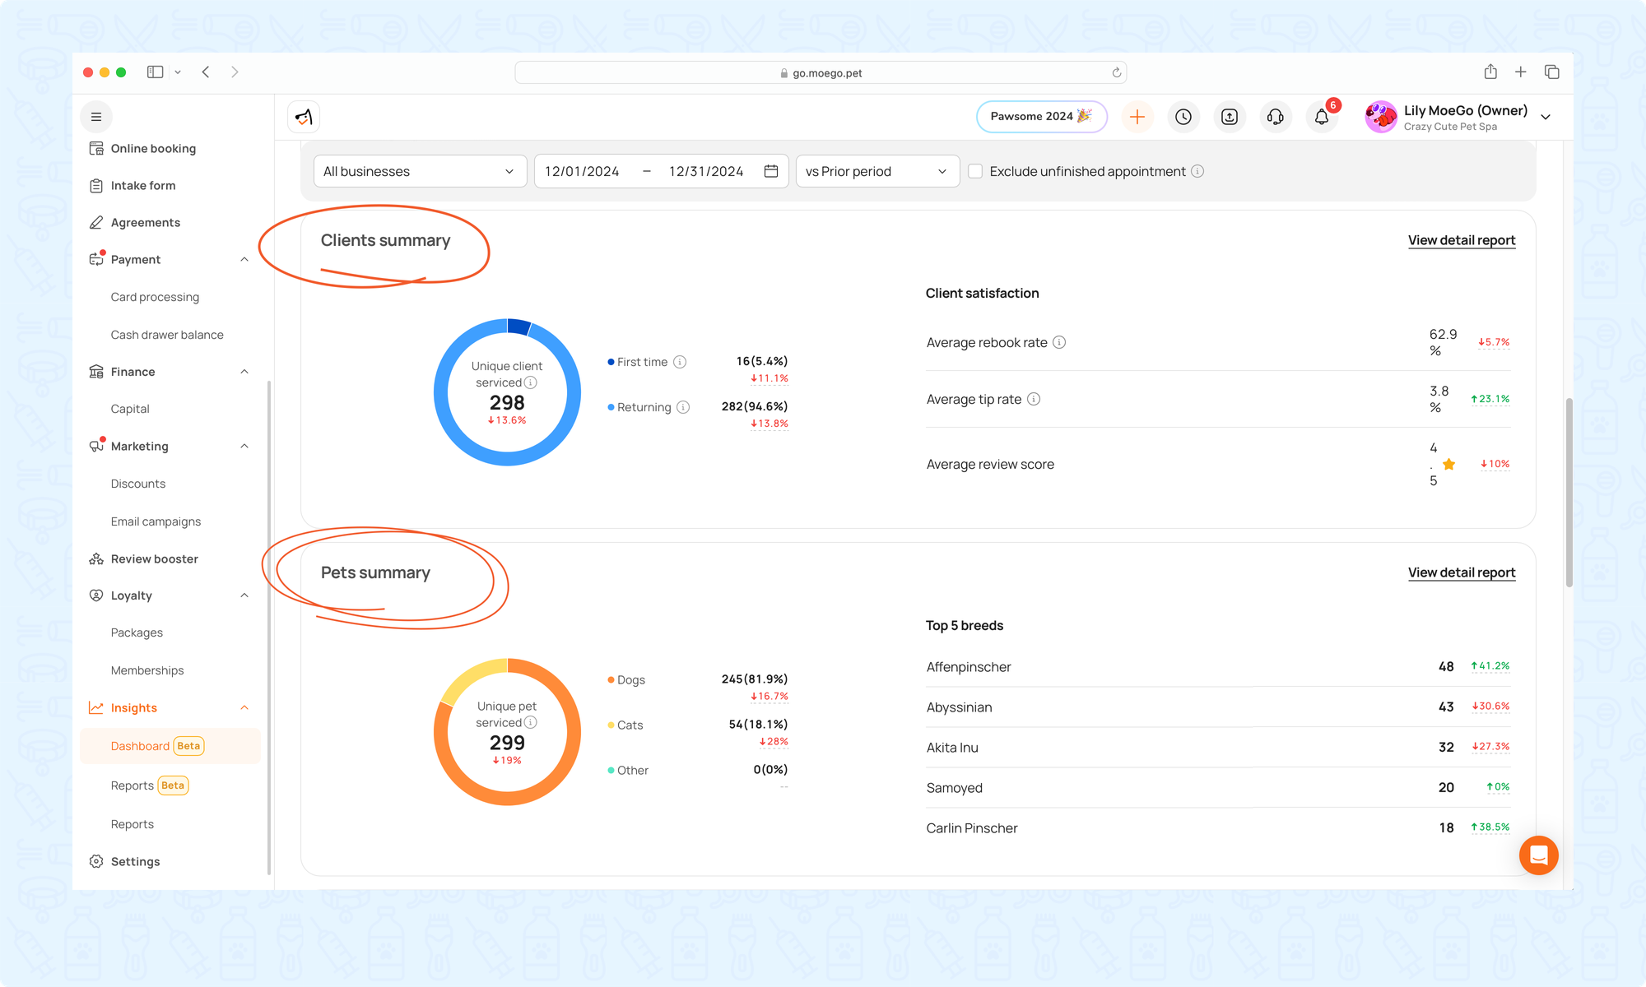Collapse the Loyalty sidebar section
This screenshot has height=987, width=1646.
click(244, 595)
